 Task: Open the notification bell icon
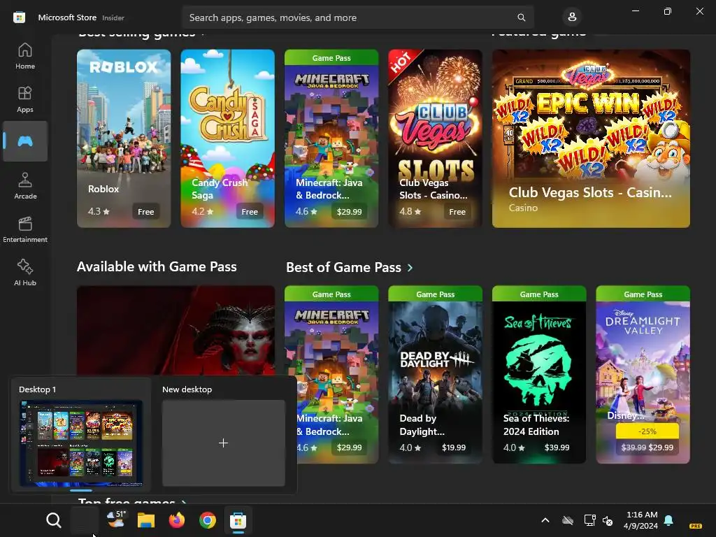668,520
